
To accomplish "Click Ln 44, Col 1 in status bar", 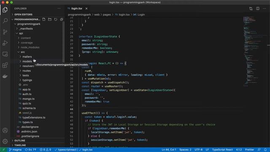I will 169,149.
